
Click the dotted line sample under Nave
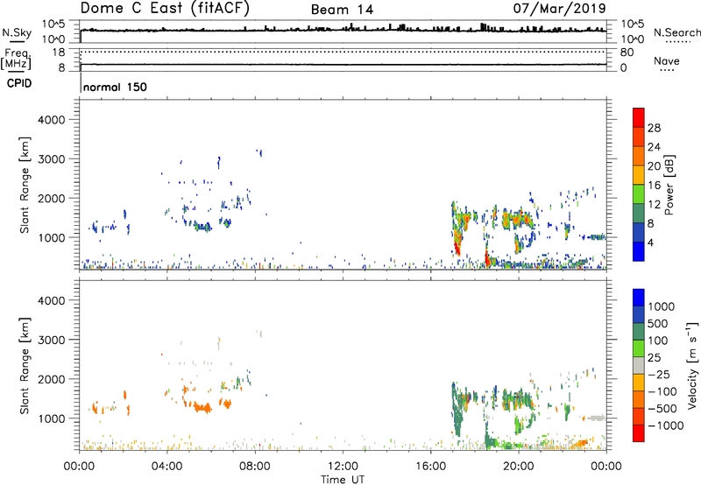point(667,71)
